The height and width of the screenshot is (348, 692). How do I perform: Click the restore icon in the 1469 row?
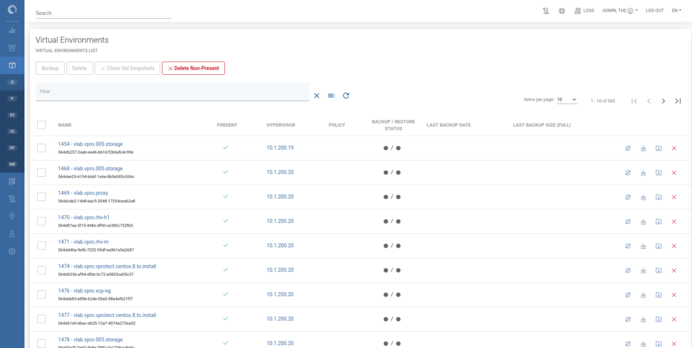[x=658, y=197]
